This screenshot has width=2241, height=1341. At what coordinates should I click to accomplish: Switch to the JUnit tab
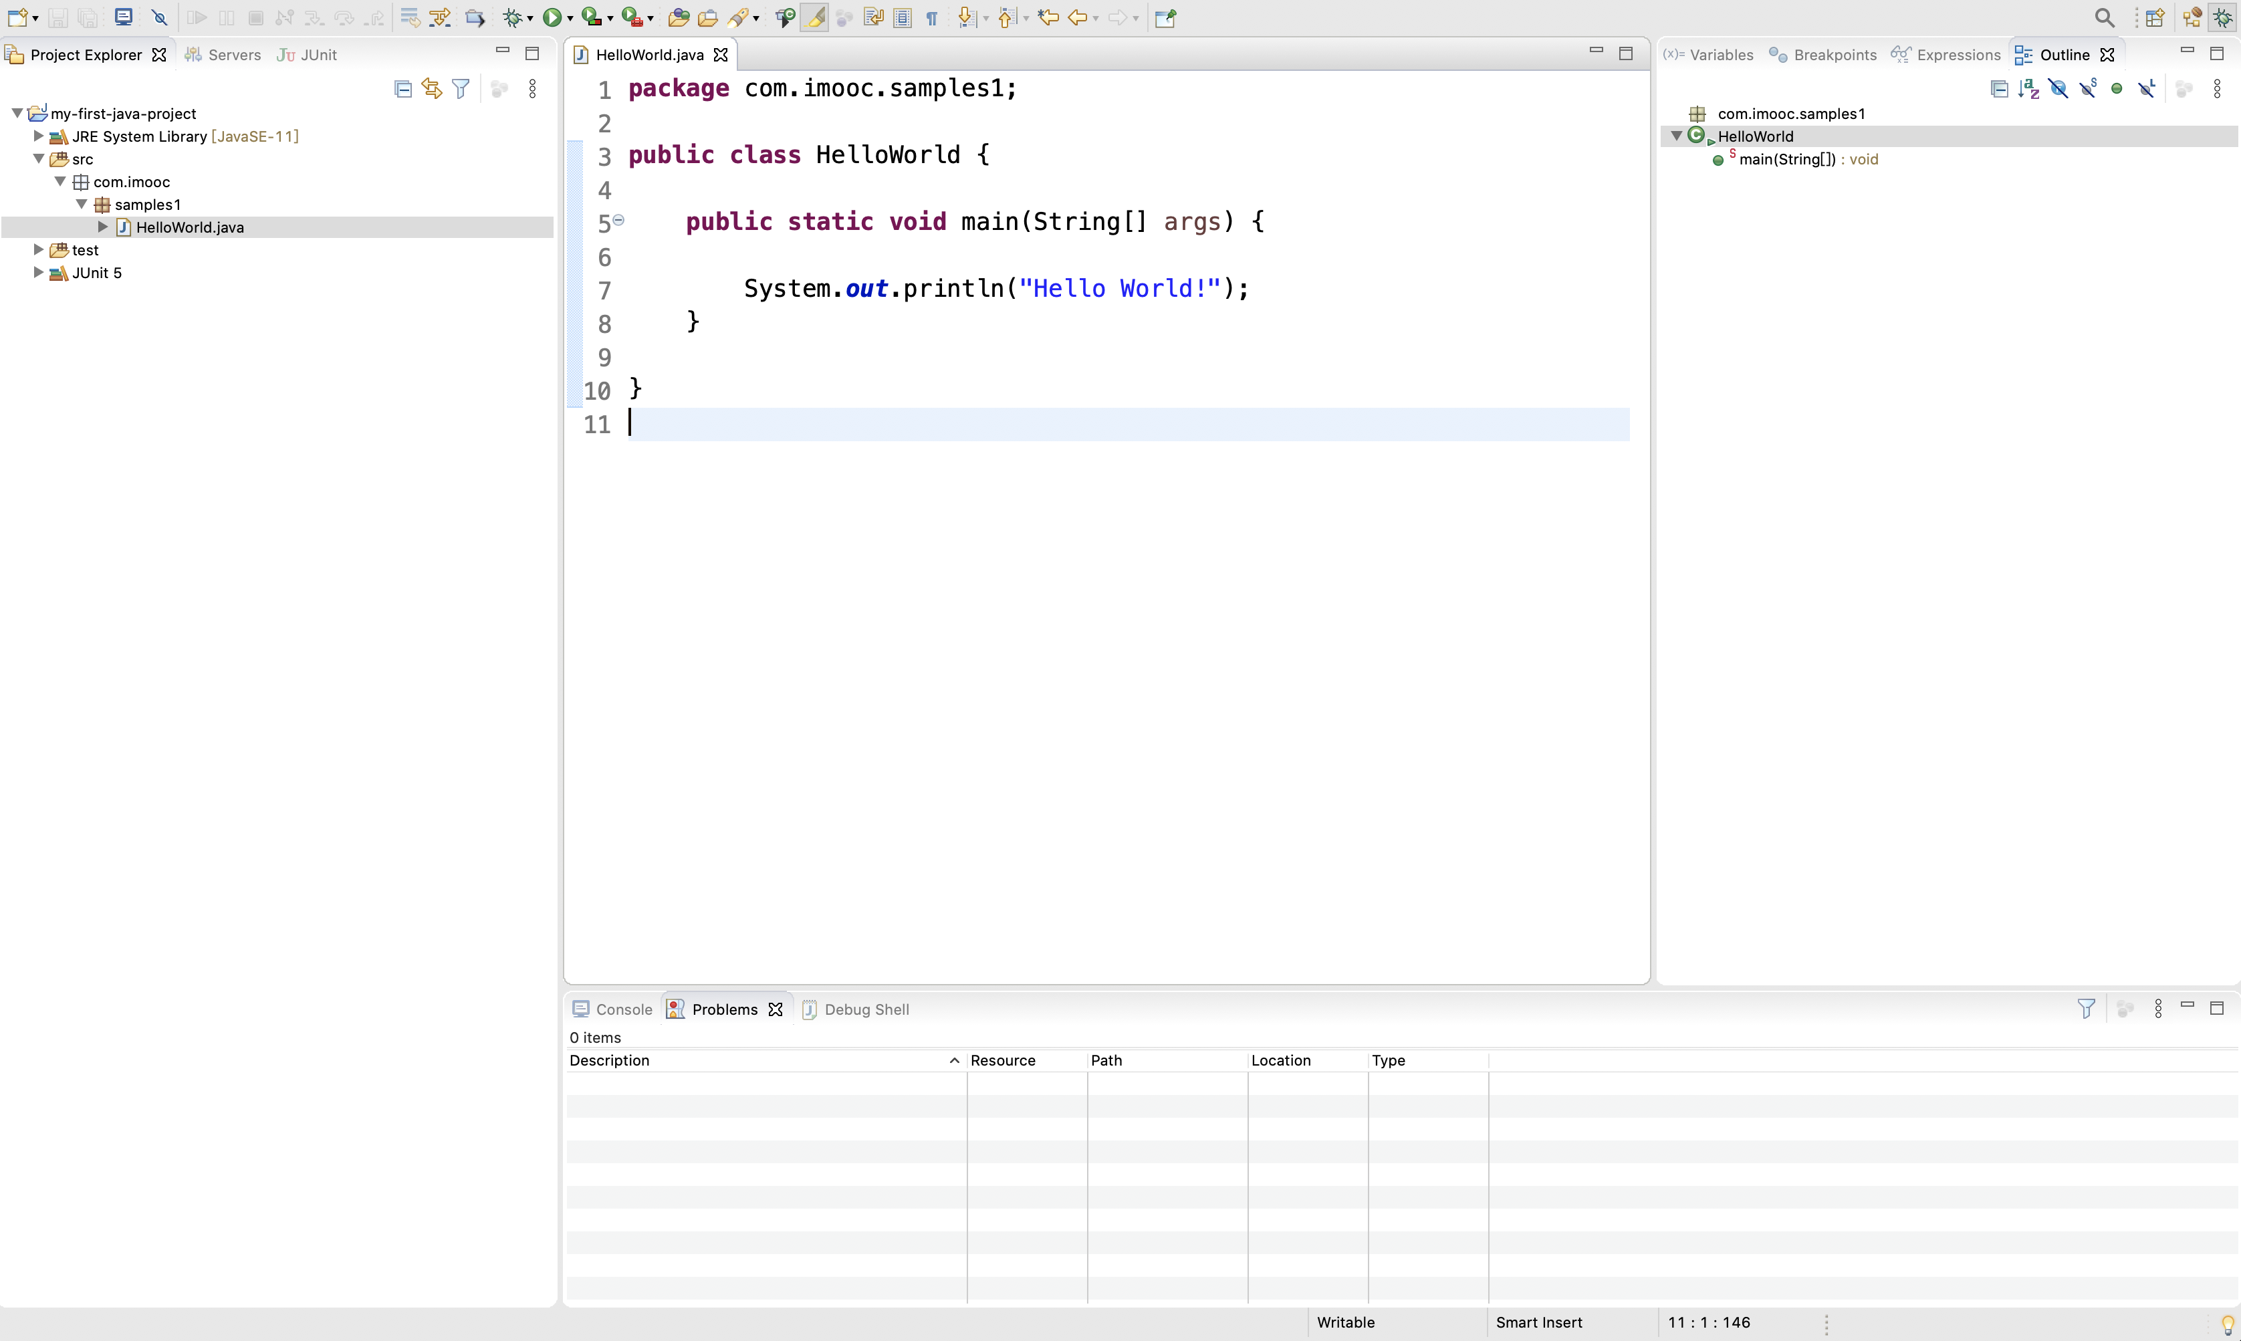coord(308,54)
